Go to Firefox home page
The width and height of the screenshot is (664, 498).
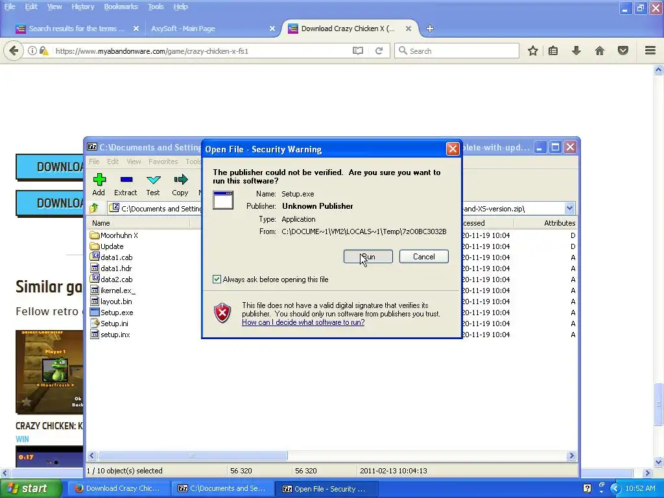click(x=600, y=51)
